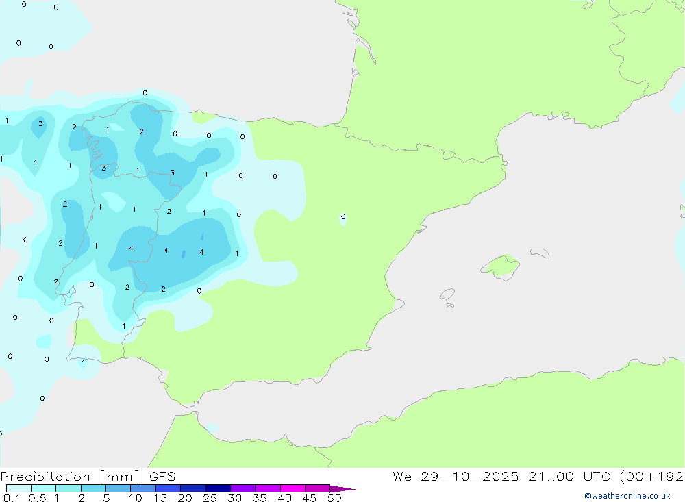Select the 'GFS' model label
The image size is (685, 502).
[162, 477]
